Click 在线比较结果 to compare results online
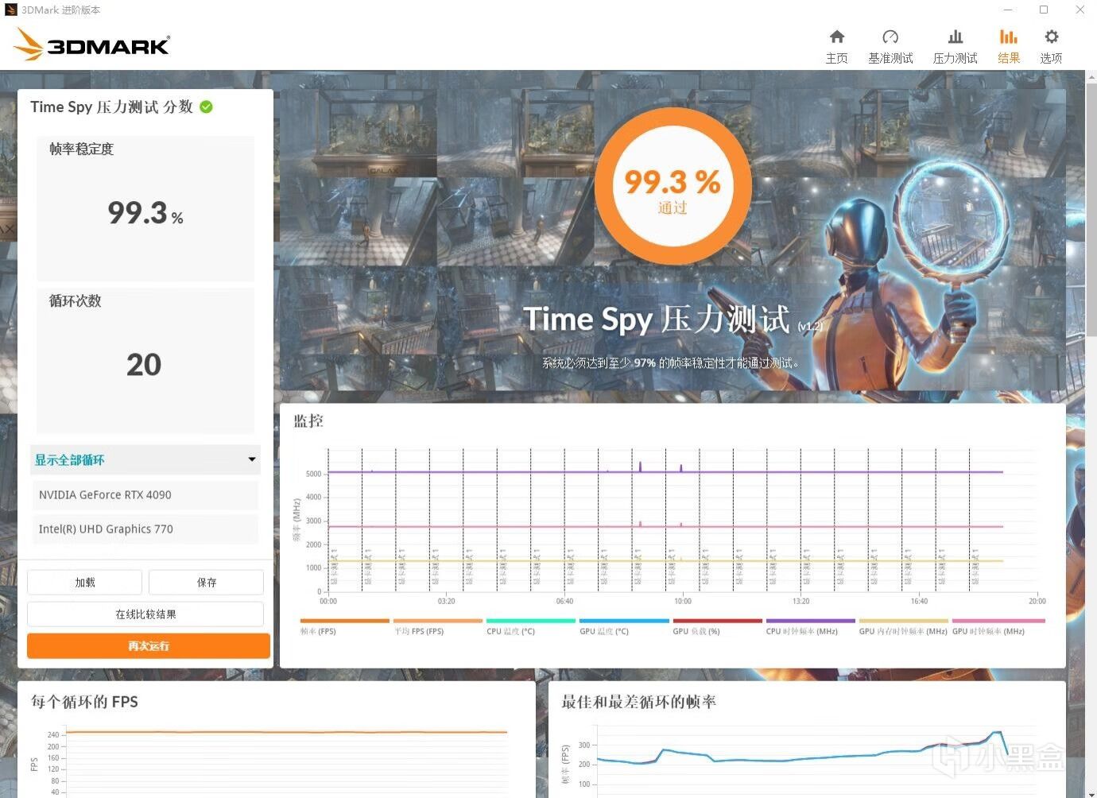This screenshot has width=1097, height=798. (x=145, y=614)
